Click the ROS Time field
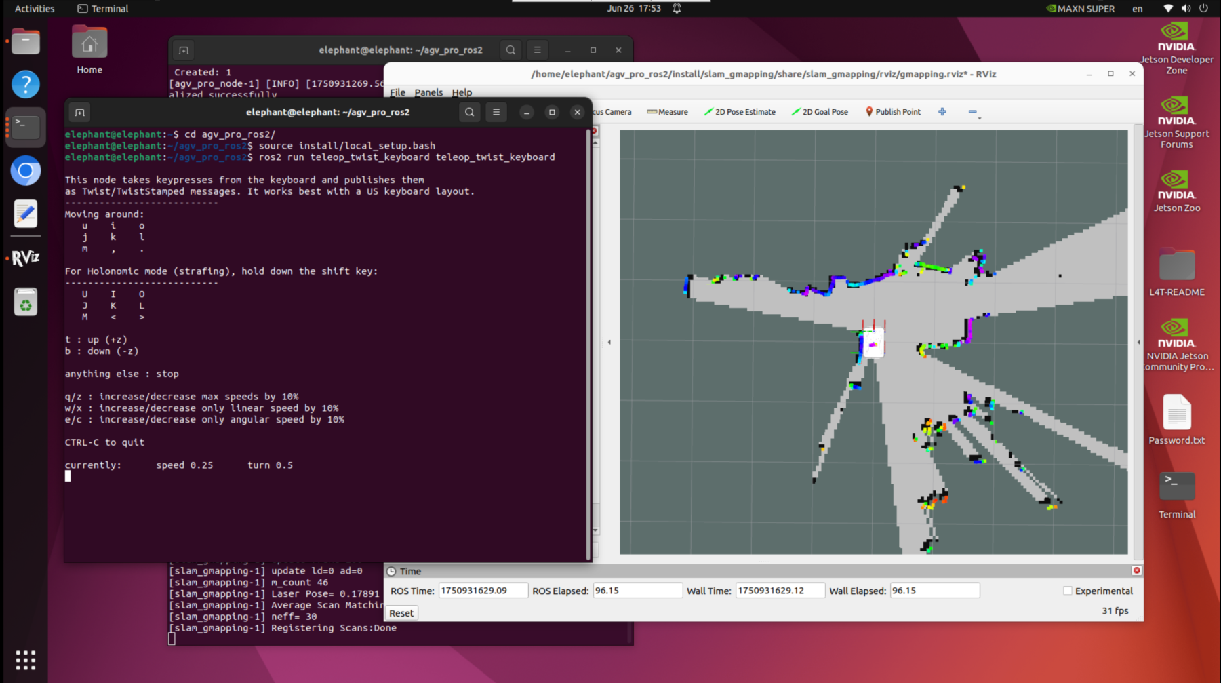1221x683 pixels. 483,591
